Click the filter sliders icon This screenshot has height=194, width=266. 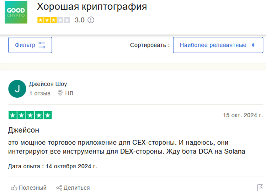42,45
